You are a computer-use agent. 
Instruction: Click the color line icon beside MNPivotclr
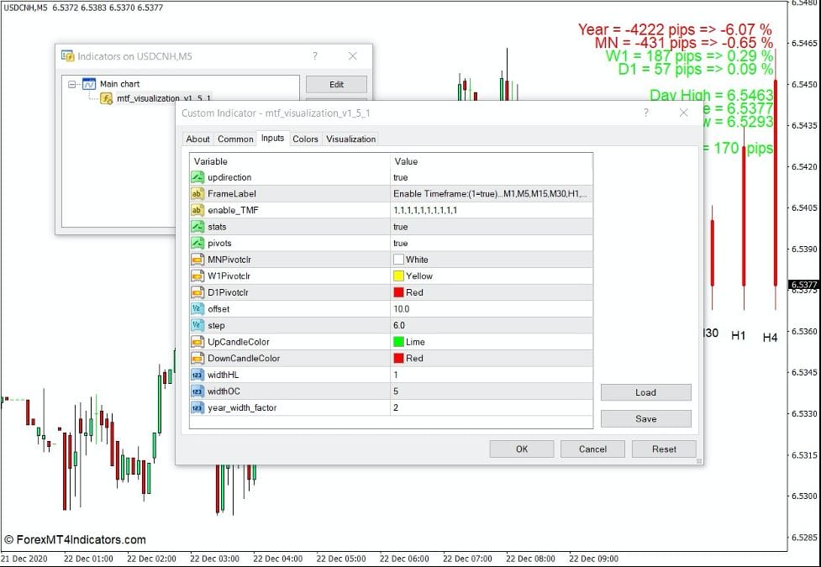point(196,259)
